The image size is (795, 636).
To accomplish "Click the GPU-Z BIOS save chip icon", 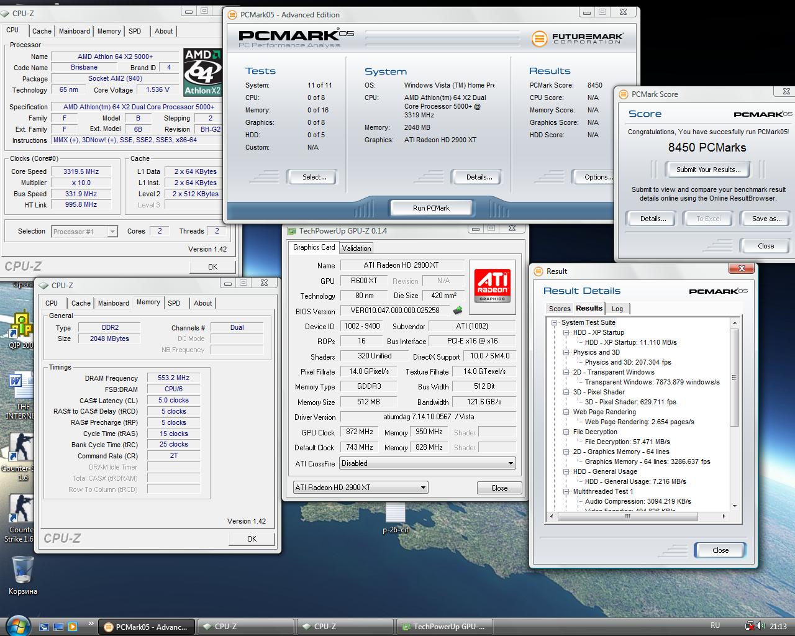I will click(458, 310).
